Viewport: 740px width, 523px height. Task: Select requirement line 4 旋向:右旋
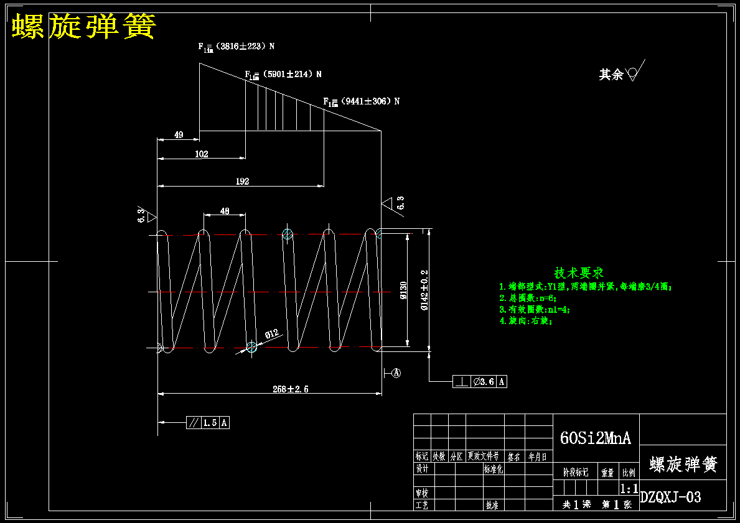coord(525,321)
